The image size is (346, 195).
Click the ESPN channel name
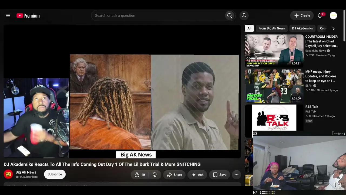tap(309, 86)
